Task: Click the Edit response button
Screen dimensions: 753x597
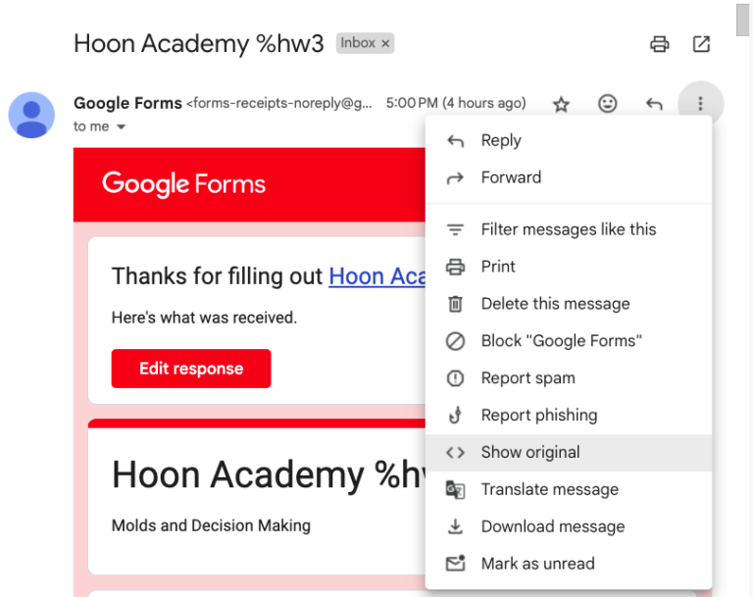Action: [191, 369]
